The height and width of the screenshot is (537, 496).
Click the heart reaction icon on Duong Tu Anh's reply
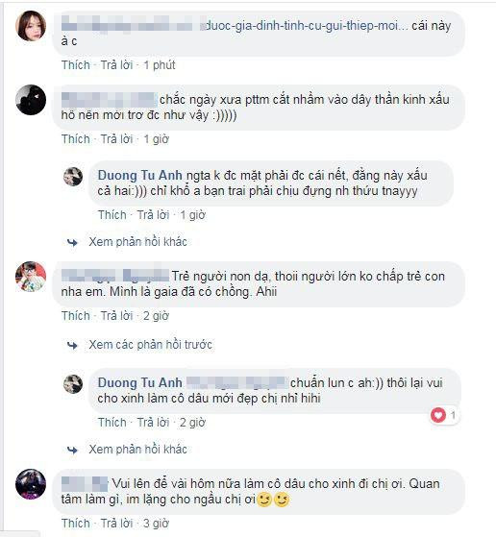438,415
